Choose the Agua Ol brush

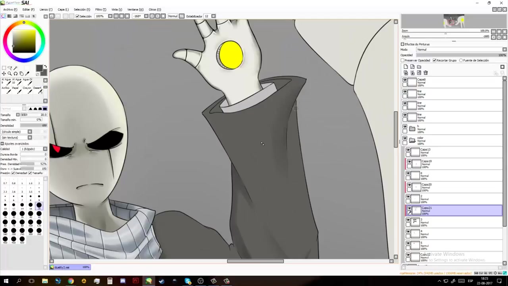(27, 81)
